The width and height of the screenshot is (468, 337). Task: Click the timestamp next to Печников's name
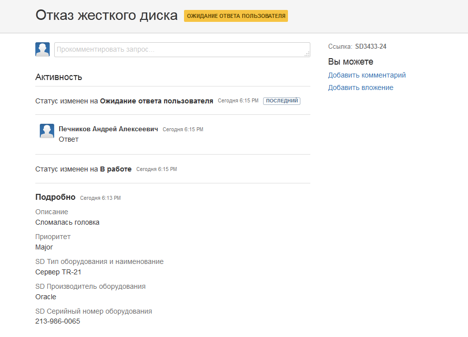click(183, 129)
